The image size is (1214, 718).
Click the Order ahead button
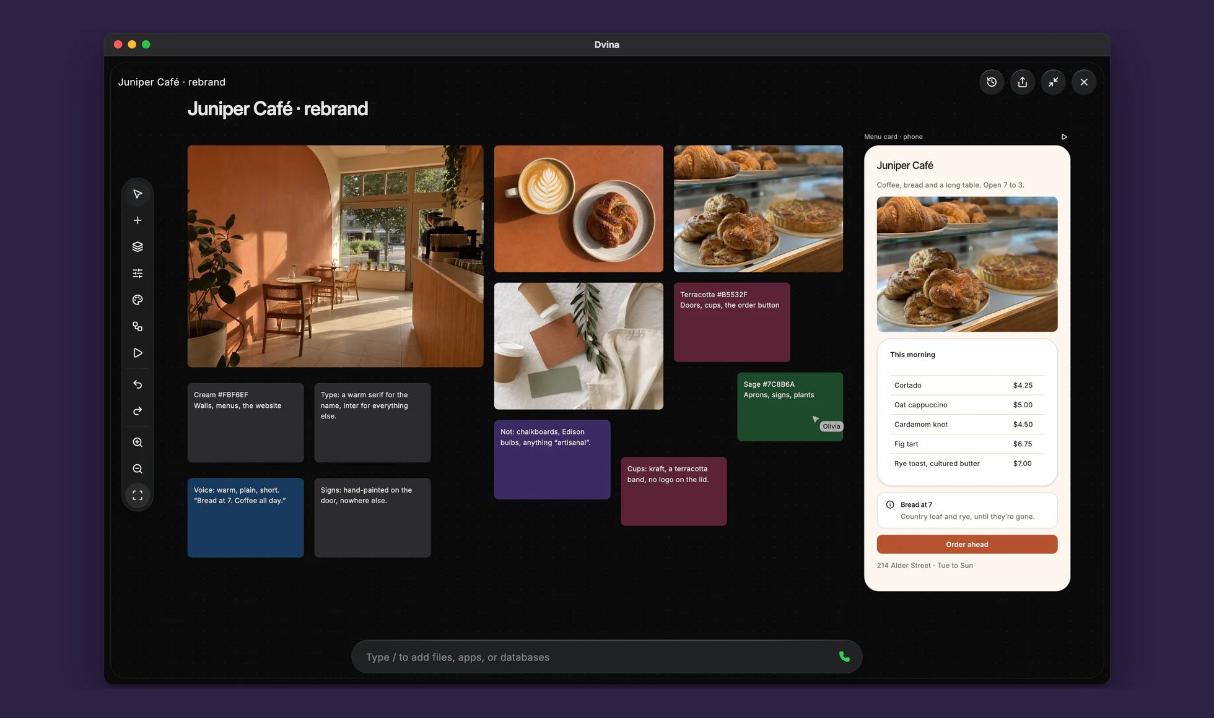point(967,544)
